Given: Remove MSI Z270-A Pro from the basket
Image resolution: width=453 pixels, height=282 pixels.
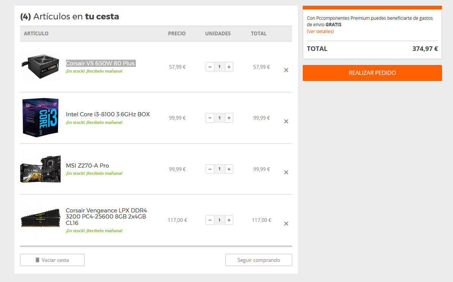Looking at the screenshot, I should [x=286, y=172].
